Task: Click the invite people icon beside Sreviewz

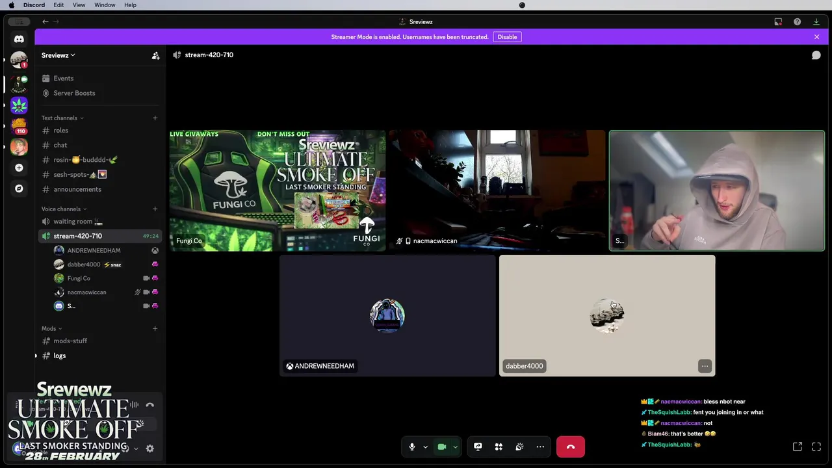Action: (x=155, y=55)
